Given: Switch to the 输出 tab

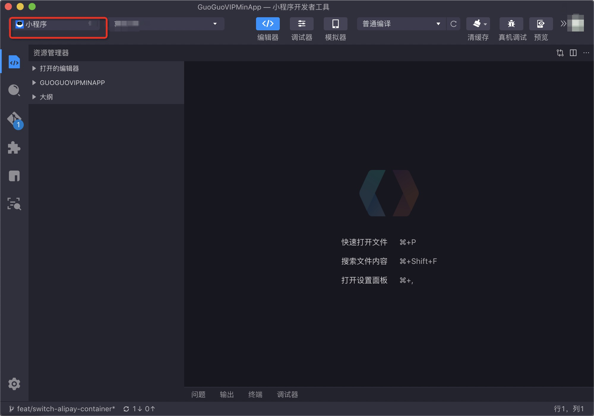Looking at the screenshot, I should (227, 395).
